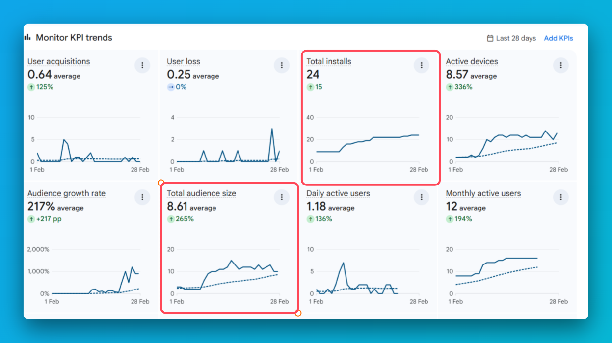The height and width of the screenshot is (343, 612).
Task: Click the User loss title
Action: point(184,61)
